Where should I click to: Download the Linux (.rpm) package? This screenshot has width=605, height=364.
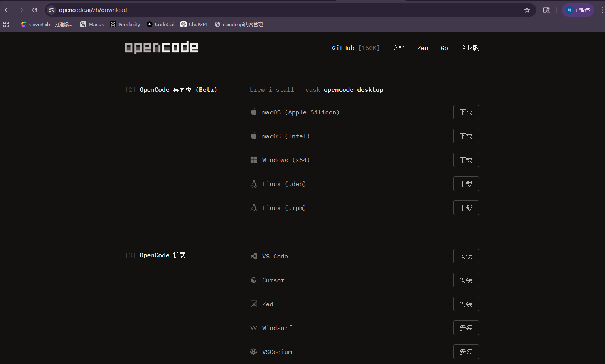point(466,208)
